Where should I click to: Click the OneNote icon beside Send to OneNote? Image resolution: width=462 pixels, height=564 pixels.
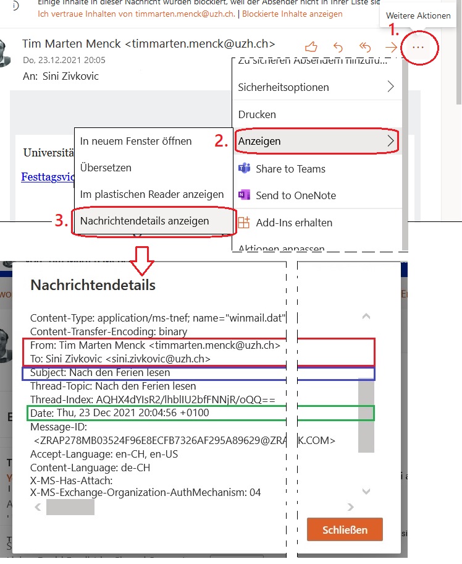pyautogui.click(x=245, y=195)
